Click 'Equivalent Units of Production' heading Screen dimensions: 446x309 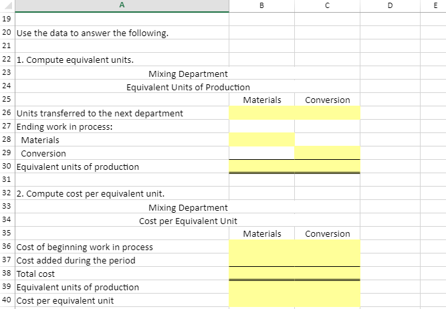(188, 87)
